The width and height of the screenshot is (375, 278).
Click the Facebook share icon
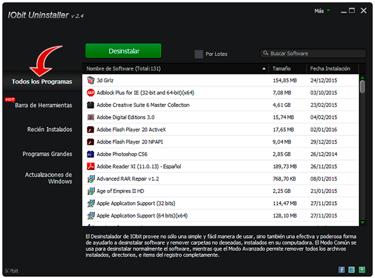tap(342, 269)
